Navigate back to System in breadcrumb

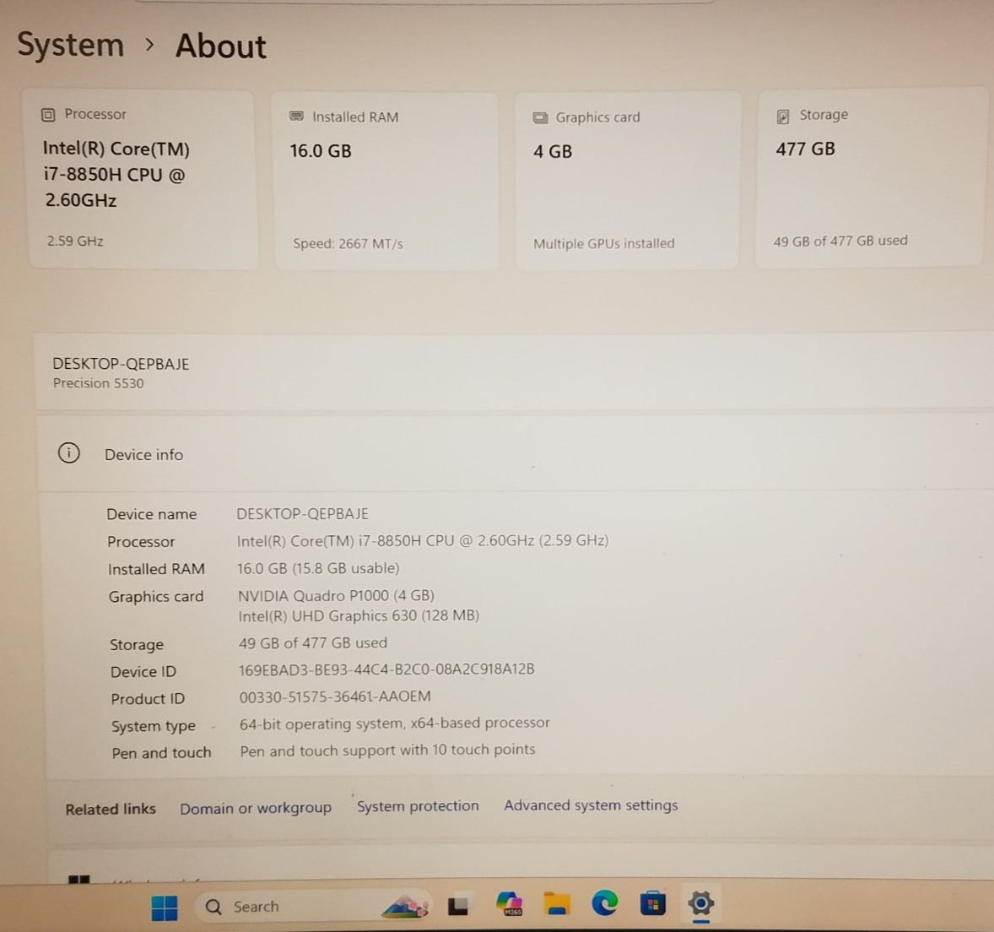click(70, 46)
